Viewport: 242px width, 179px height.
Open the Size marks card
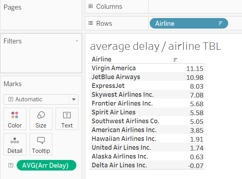[x=41, y=119]
